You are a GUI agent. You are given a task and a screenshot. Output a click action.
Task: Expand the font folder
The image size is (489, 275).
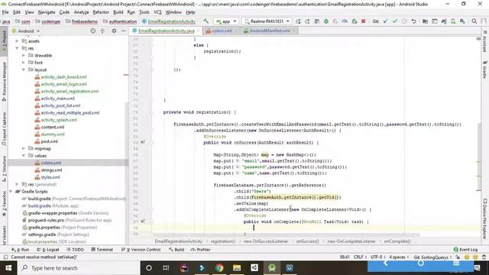[24, 63]
